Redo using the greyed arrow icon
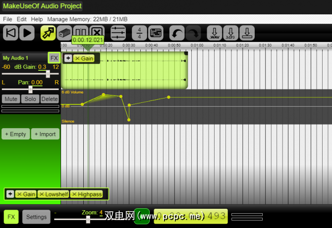This screenshot has width=332, height=228. [193, 33]
